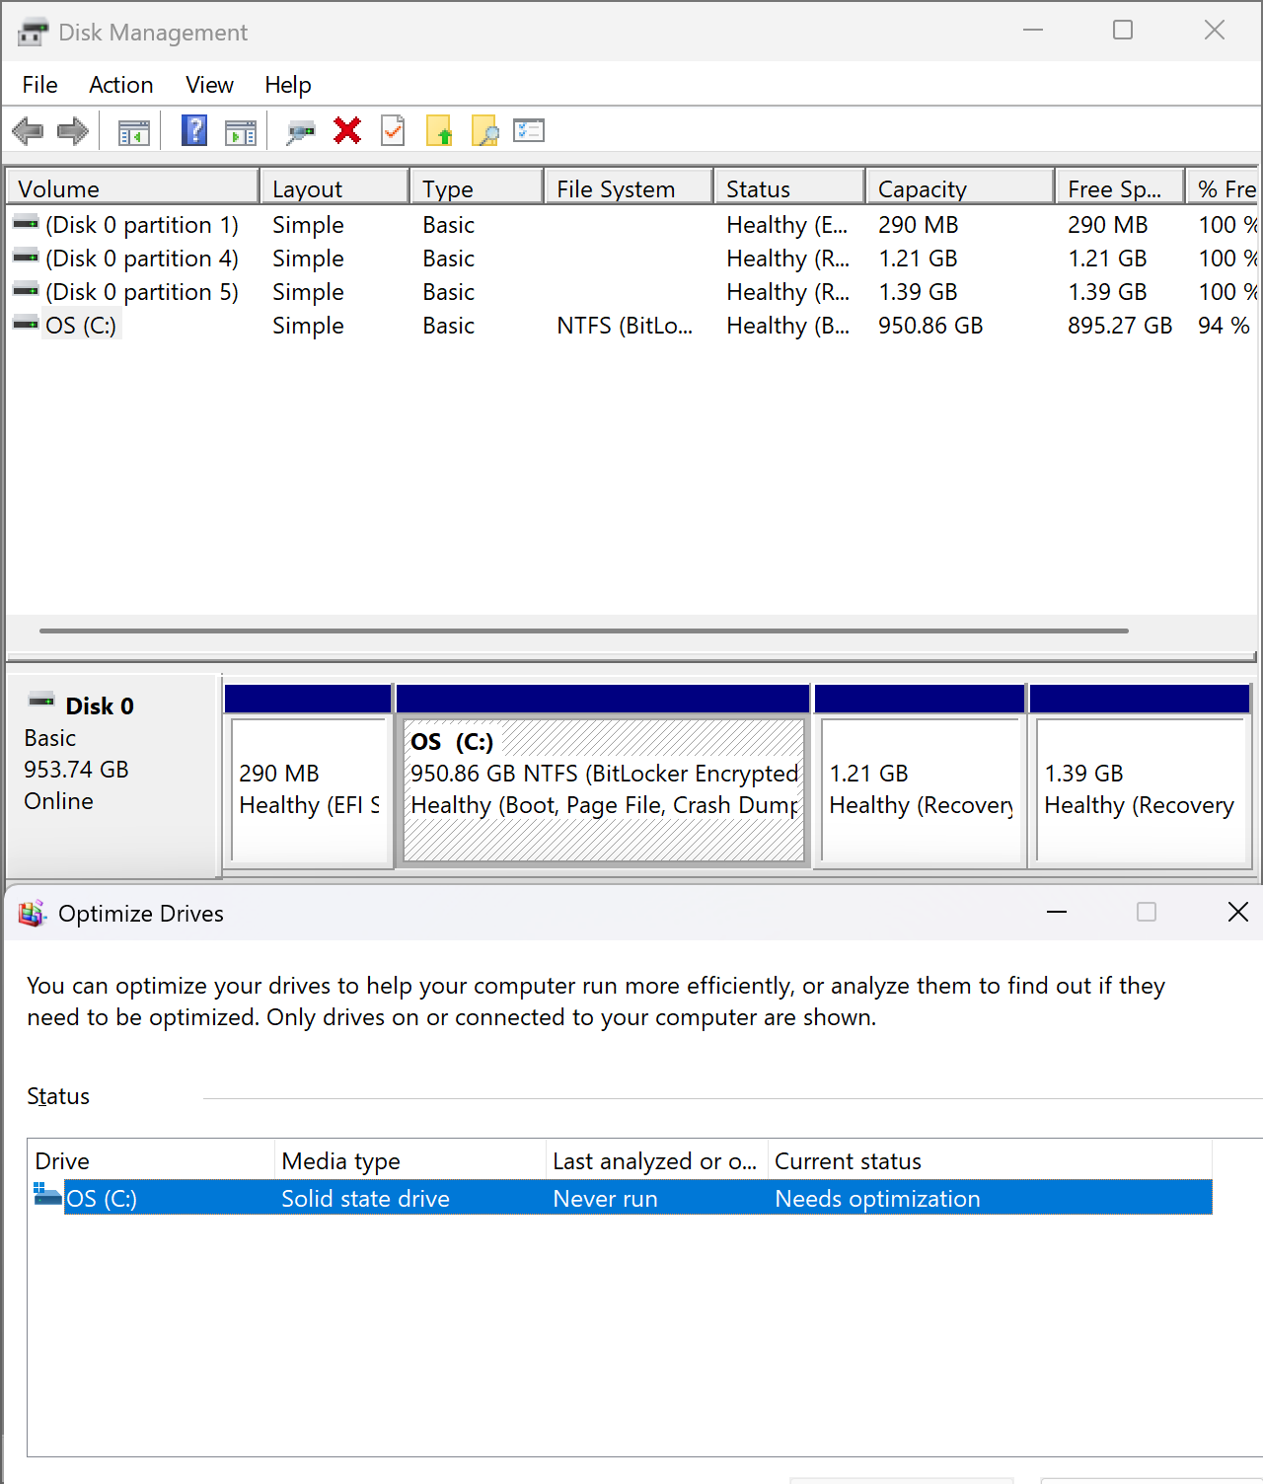The image size is (1263, 1484).
Task: Sort by the Status column header
Action: [x=789, y=187]
